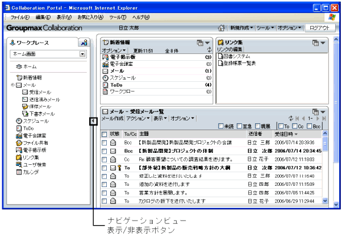Image resolution: width=342 pixels, height=237 pixels.
Task: Open the 図書システム link
Action: click(x=236, y=56)
